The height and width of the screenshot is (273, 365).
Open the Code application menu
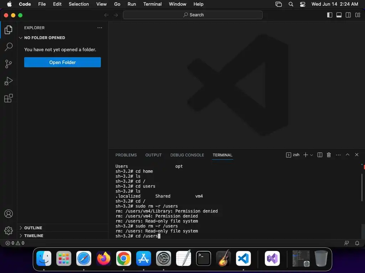click(25, 4)
